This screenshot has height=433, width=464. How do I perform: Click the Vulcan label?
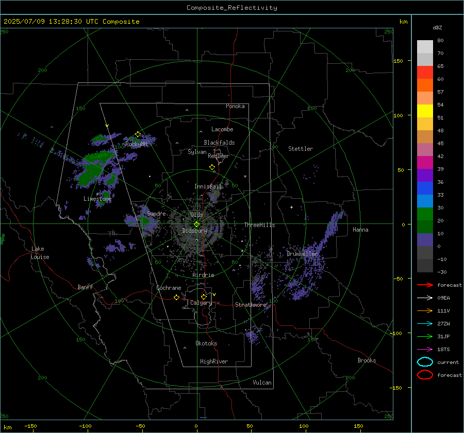click(x=262, y=383)
